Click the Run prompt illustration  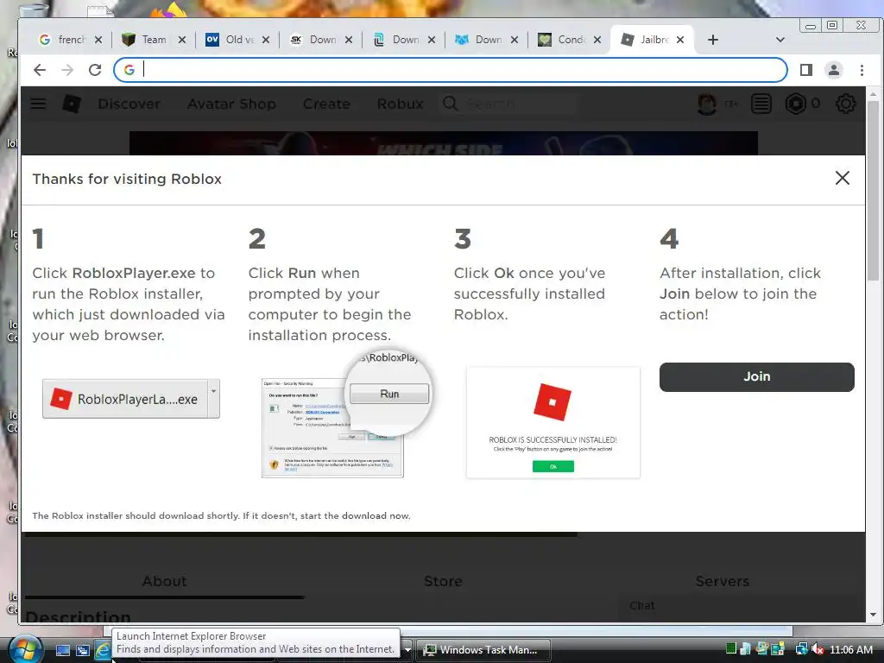345,415
